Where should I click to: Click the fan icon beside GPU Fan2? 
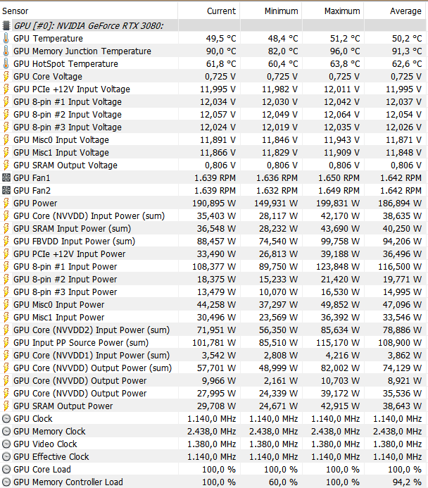(x=6, y=190)
